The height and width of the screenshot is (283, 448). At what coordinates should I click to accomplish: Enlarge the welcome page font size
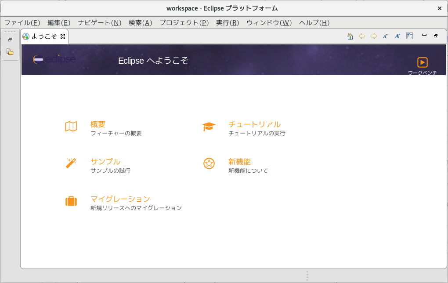point(397,36)
